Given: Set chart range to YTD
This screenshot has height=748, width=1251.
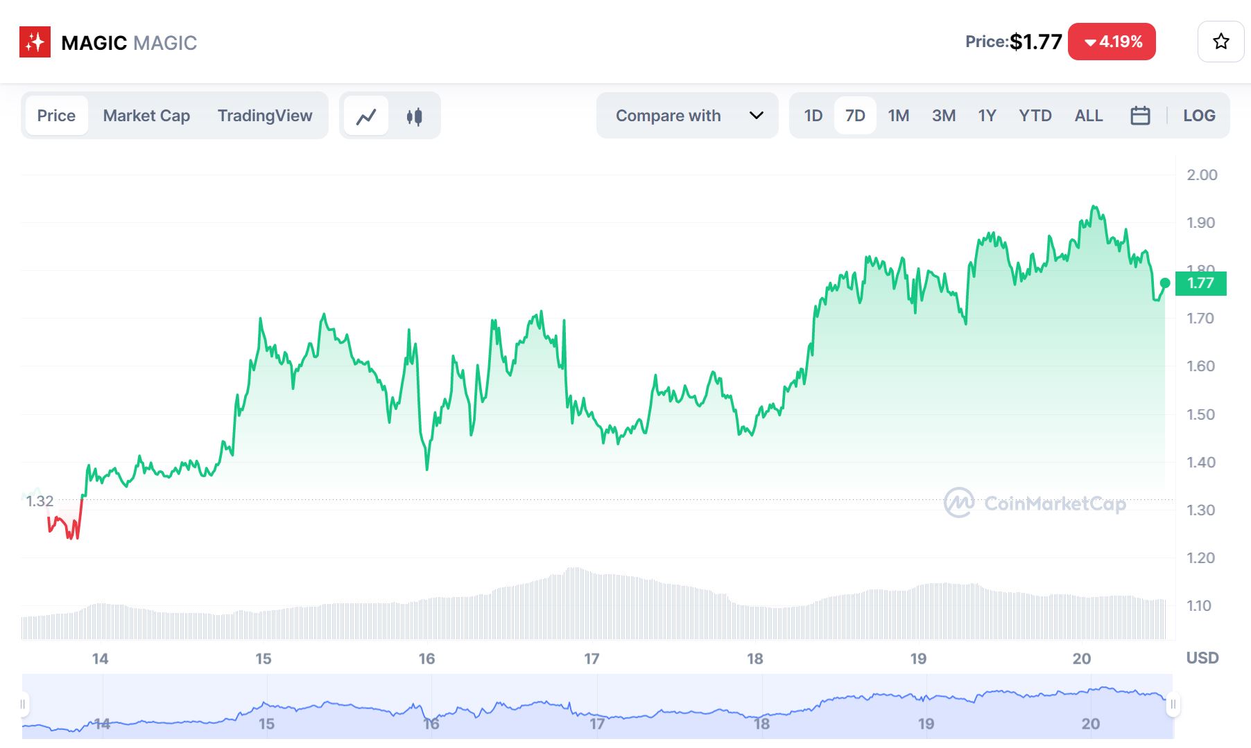Looking at the screenshot, I should coord(1035,116).
